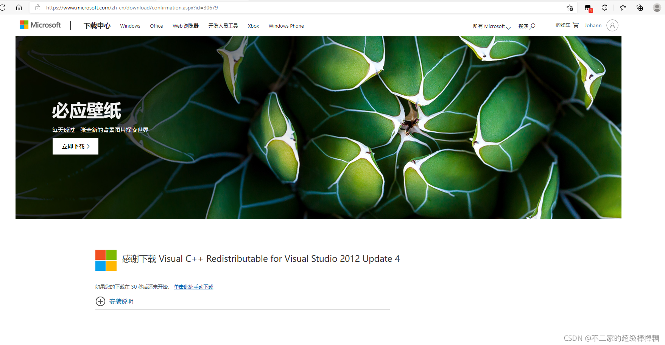
Task: Click the 单击此处手动下载 link
Action: point(194,287)
